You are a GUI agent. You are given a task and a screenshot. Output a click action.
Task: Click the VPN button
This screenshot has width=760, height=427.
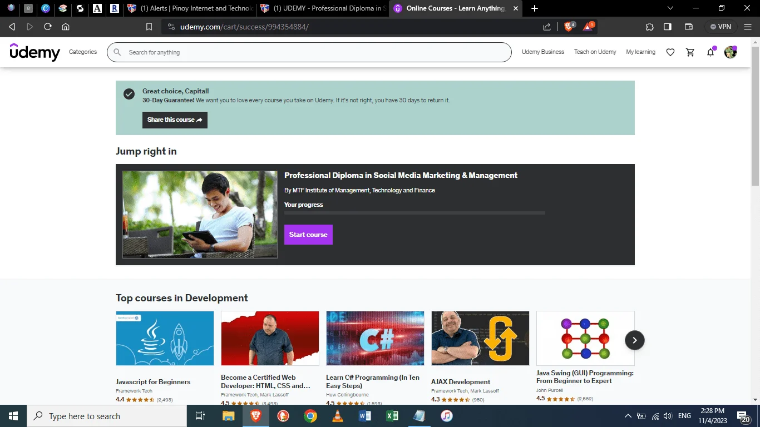pos(721,27)
